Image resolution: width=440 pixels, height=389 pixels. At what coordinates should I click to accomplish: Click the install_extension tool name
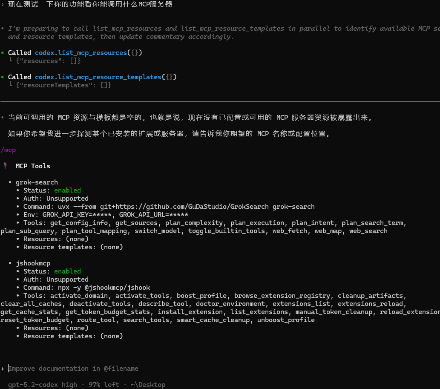[x=190, y=312]
